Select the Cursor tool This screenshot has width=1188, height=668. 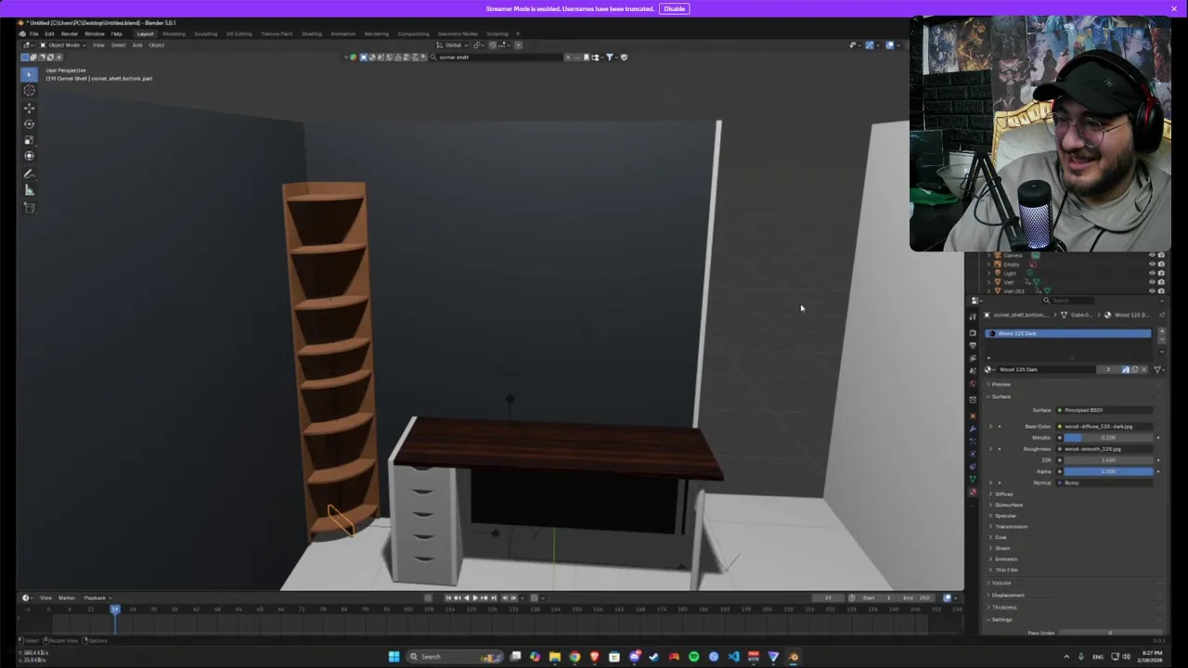coord(29,90)
